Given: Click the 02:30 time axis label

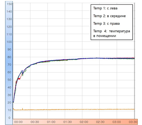Looking at the screenshot, I should [x=100, y=122].
